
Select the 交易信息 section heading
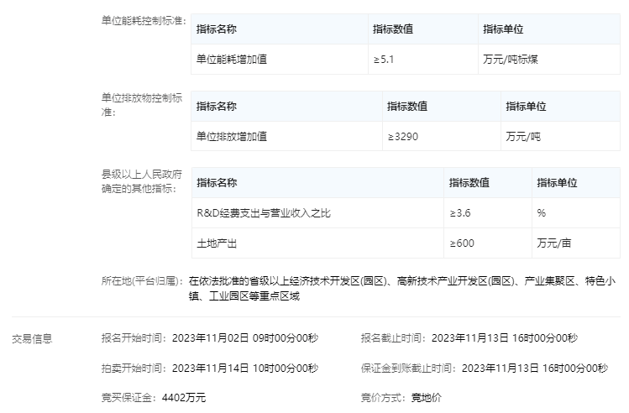32,339
